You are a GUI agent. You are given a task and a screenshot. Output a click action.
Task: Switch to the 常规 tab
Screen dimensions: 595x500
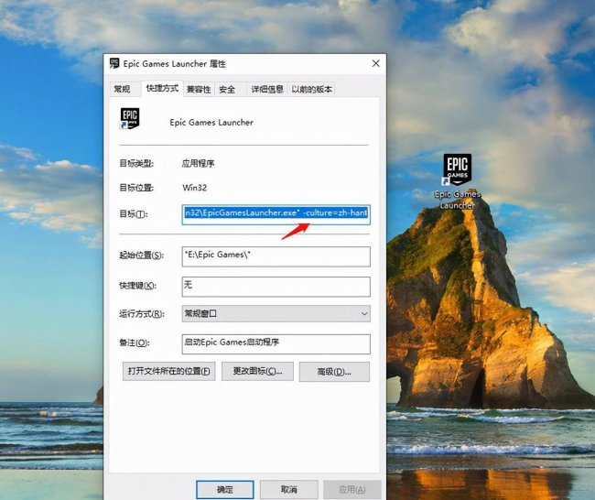(x=122, y=89)
